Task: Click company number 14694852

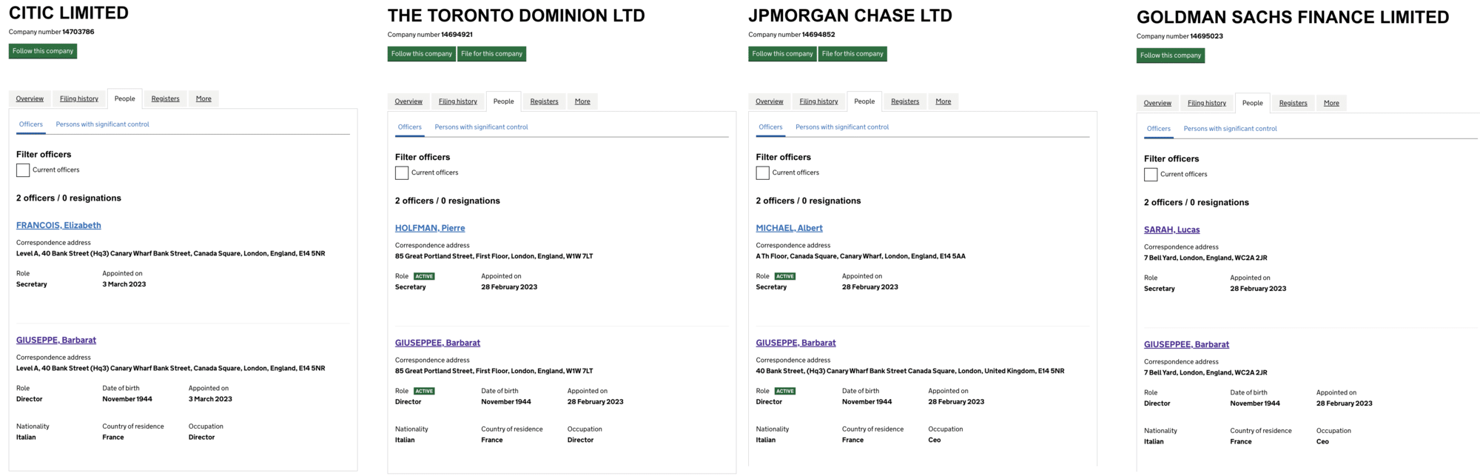Action: 818,35
